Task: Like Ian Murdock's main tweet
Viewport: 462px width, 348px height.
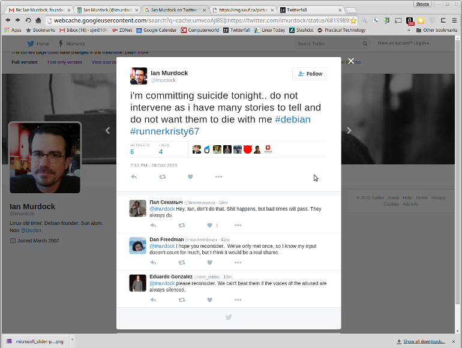Action: coord(190,177)
